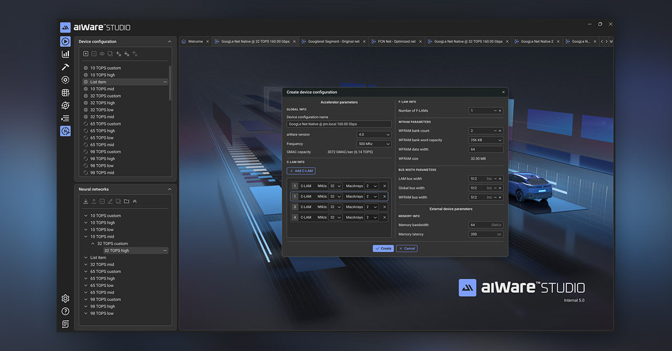
Task: Click the Device configuration name field
Action: (x=339, y=124)
